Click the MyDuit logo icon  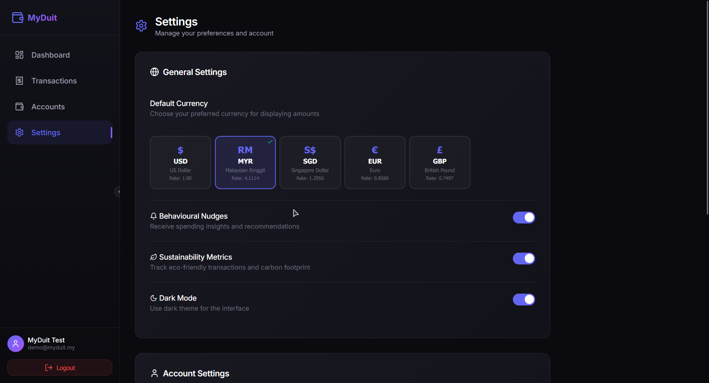18,17
